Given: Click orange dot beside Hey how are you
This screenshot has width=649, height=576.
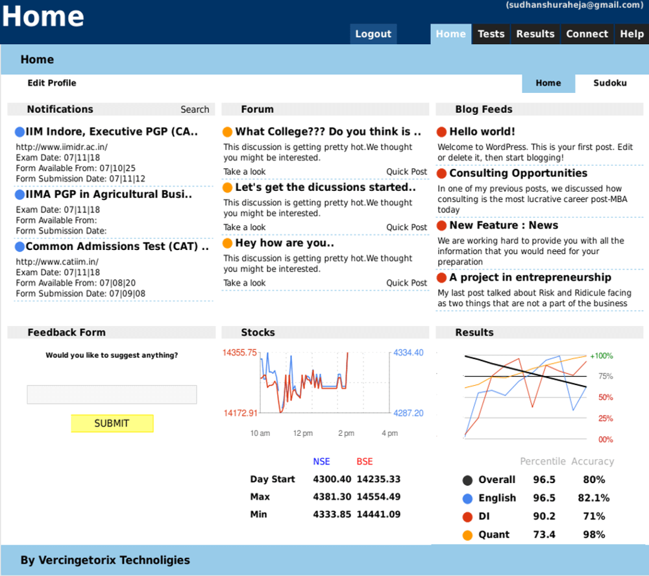Looking at the screenshot, I should point(227,244).
